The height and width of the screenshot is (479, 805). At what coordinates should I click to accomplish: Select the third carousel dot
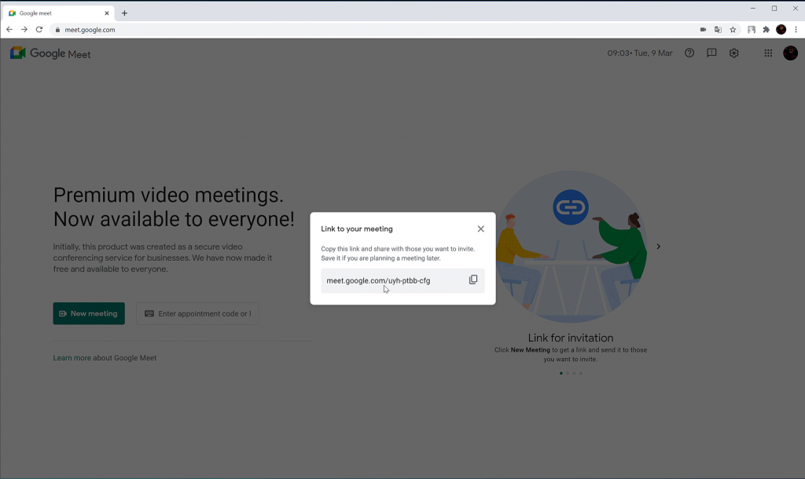(x=574, y=373)
